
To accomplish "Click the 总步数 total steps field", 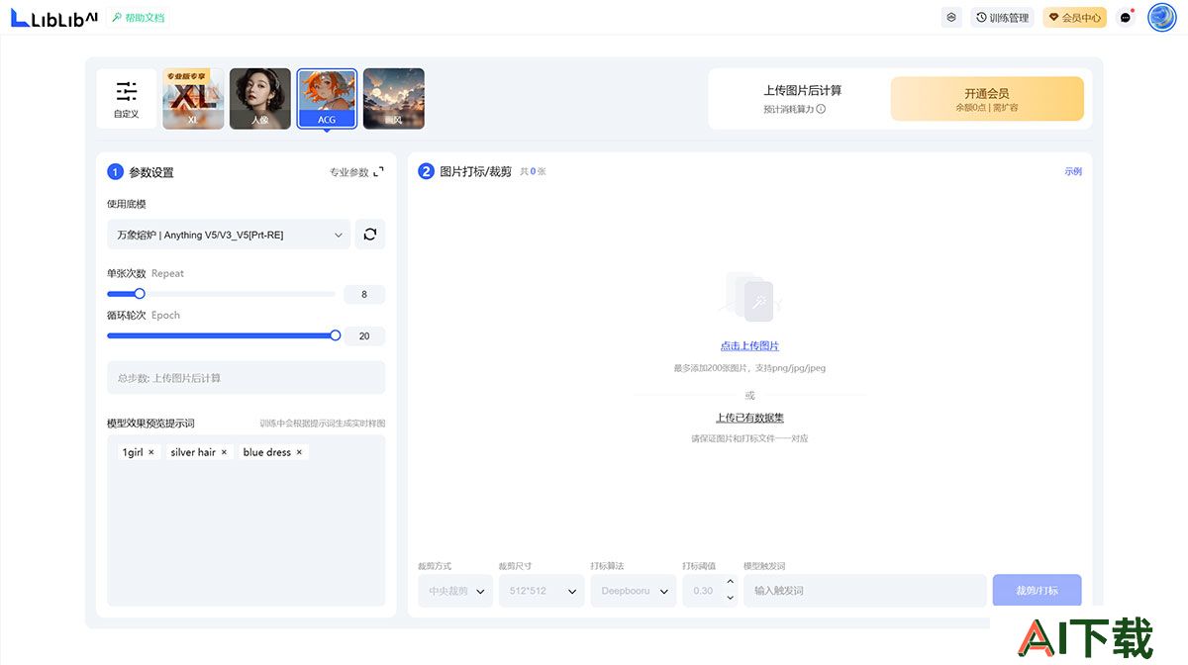I will (246, 378).
